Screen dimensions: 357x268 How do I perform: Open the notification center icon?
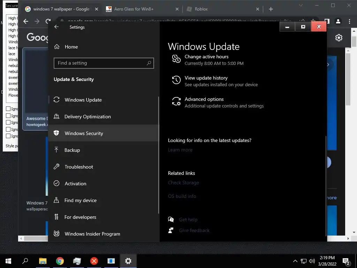pyautogui.click(x=346, y=262)
